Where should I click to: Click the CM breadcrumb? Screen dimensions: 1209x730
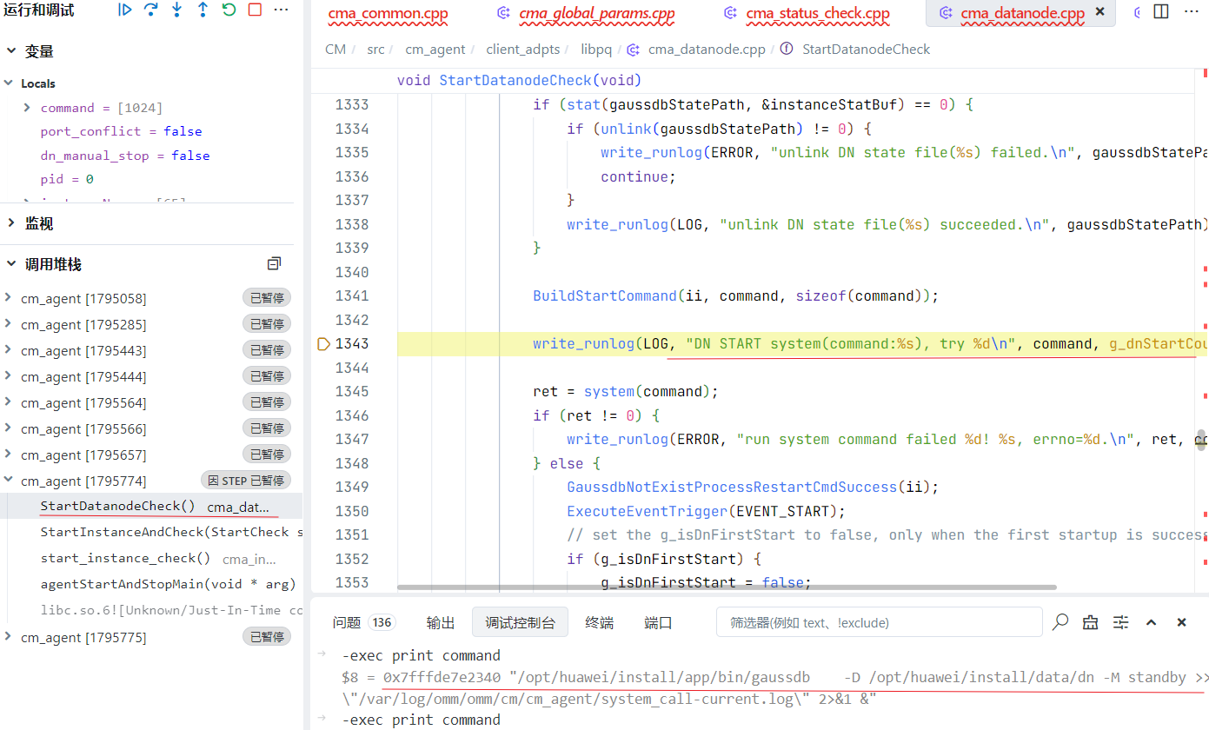click(x=335, y=50)
